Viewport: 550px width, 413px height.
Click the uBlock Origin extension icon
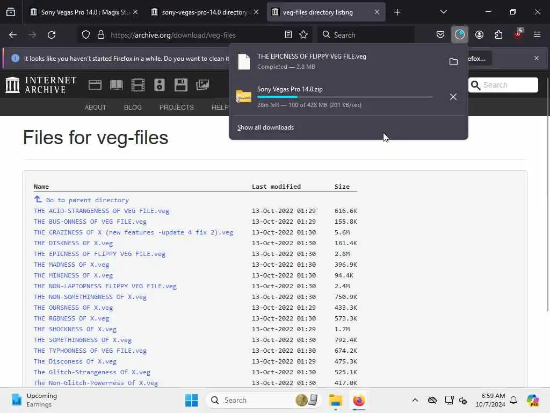tap(518, 34)
